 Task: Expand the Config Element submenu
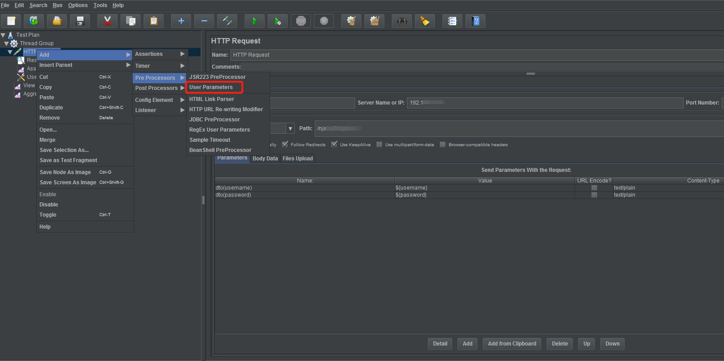click(160, 100)
